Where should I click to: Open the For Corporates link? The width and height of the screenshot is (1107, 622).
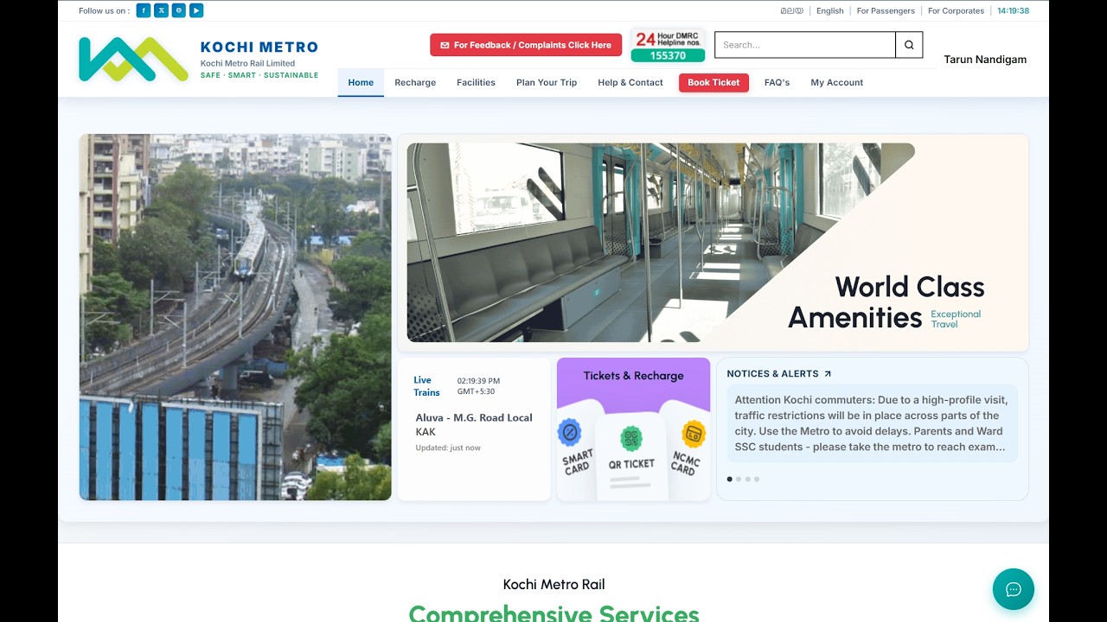(x=956, y=11)
